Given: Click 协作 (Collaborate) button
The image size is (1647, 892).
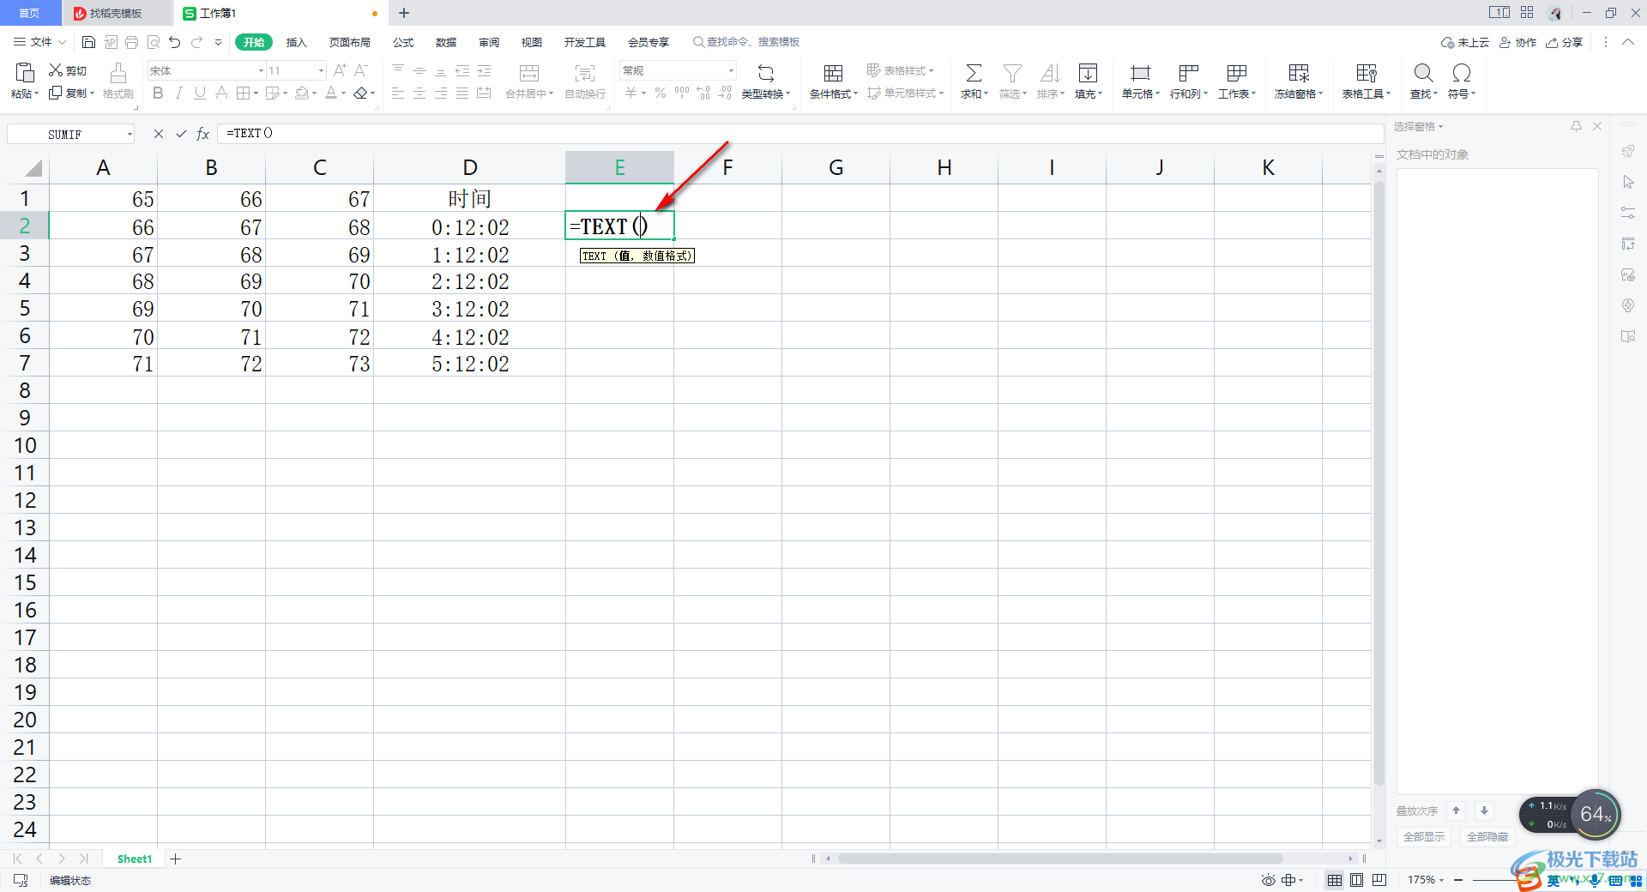Looking at the screenshot, I should [x=1517, y=42].
